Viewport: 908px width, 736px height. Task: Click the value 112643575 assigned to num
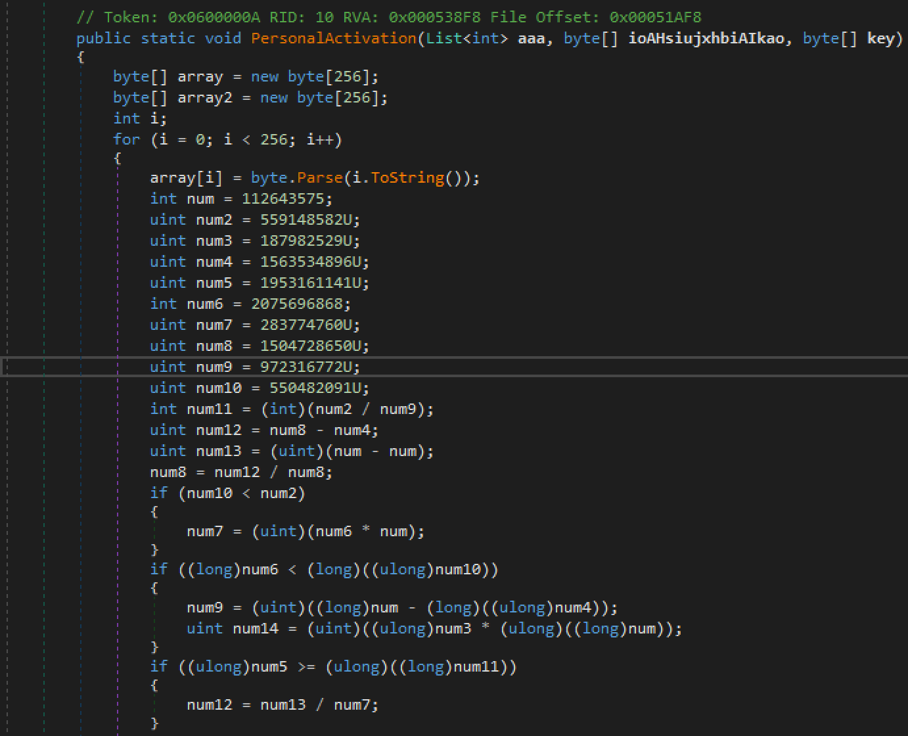(287, 198)
